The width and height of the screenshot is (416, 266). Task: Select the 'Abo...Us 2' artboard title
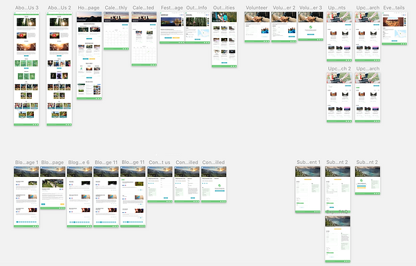(x=59, y=8)
